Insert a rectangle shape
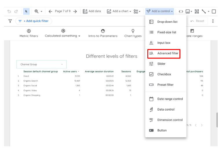 pyautogui.click(x=214, y=11)
